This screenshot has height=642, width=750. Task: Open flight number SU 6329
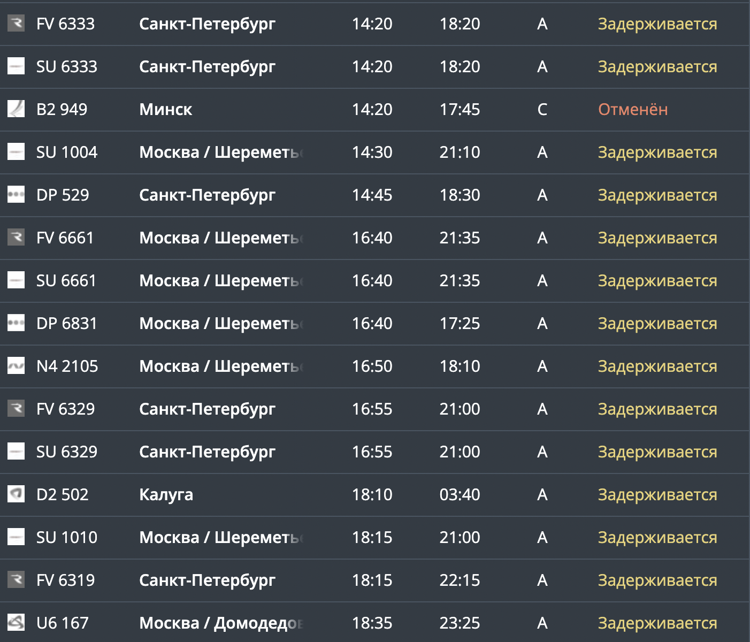click(67, 452)
